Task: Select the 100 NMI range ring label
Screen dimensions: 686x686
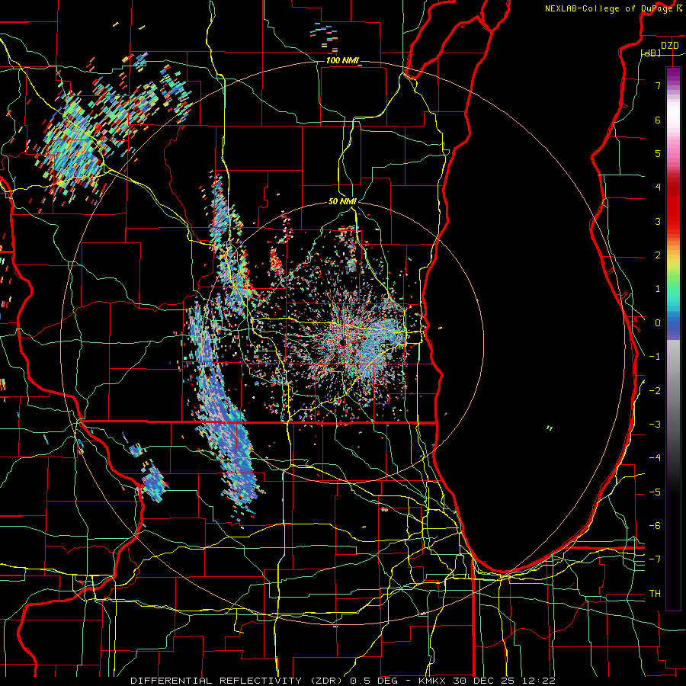Action: pyautogui.click(x=342, y=60)
